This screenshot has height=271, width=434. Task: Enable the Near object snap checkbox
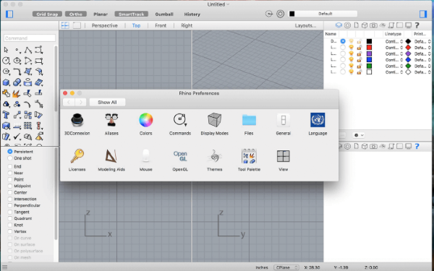pyautogui.click(x=10, y=173)
